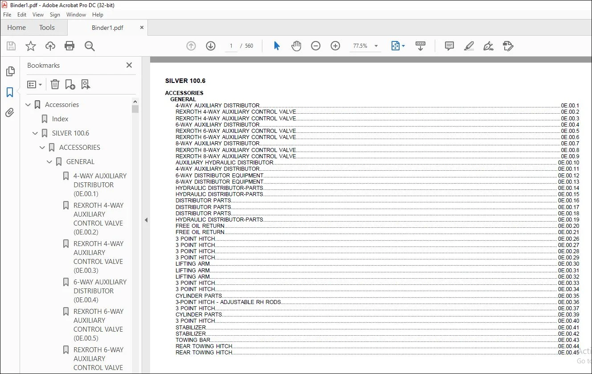Open the Index bookmark
The image size is (592, 374).
coord(60,119)
